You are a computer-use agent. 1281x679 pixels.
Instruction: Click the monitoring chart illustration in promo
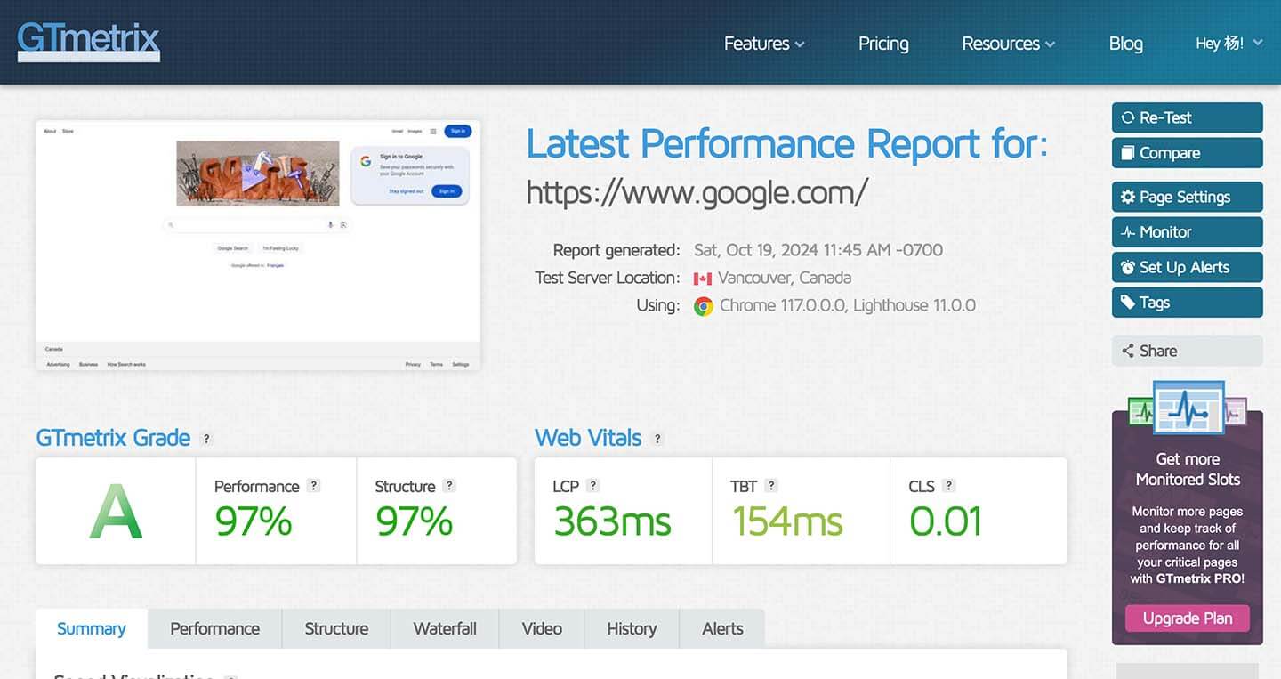click(x=1188, y=408)
